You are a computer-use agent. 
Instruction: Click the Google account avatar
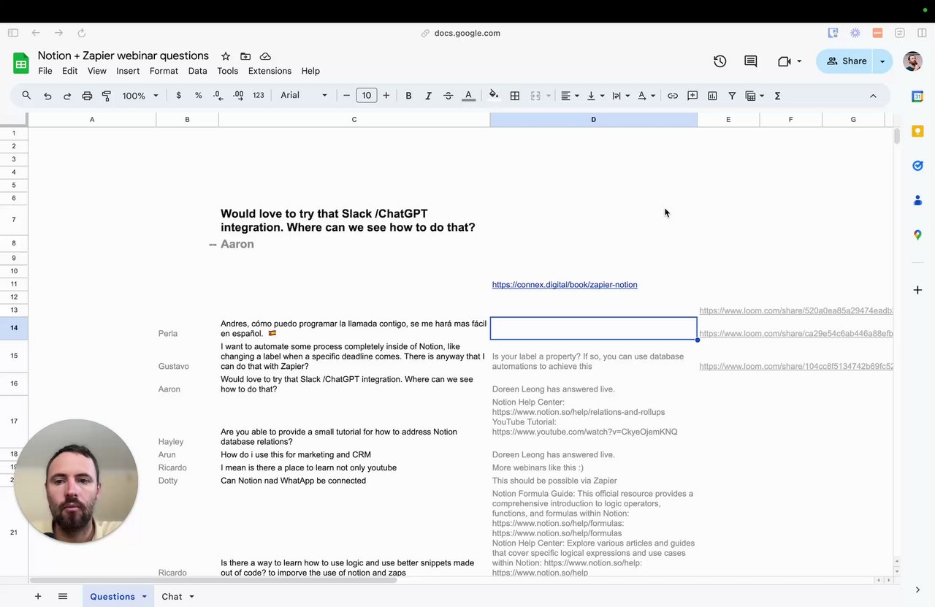click(912, 61)
